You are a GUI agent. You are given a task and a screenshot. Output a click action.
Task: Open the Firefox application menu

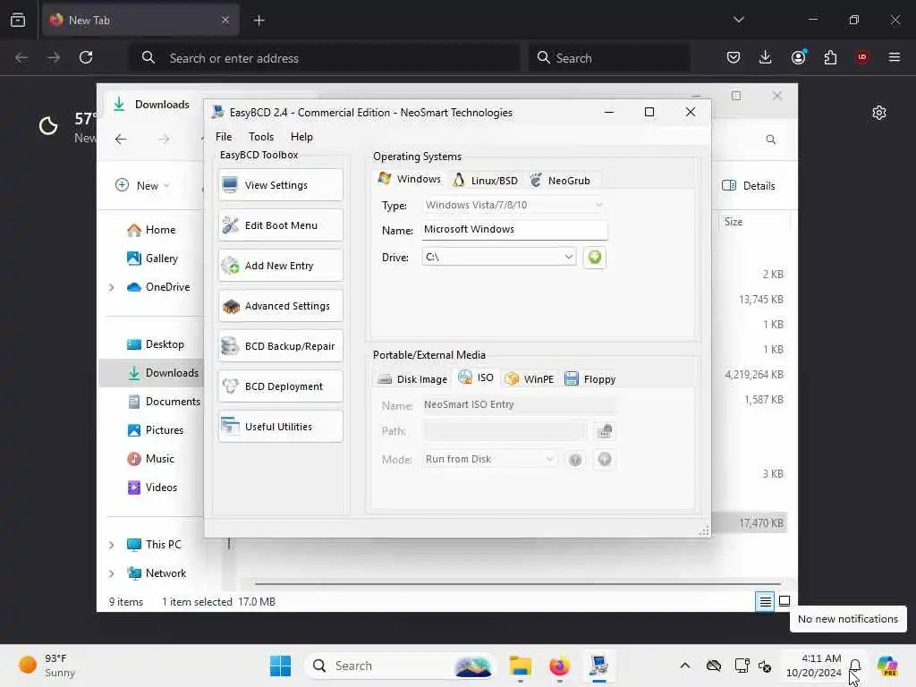point(895,57)
